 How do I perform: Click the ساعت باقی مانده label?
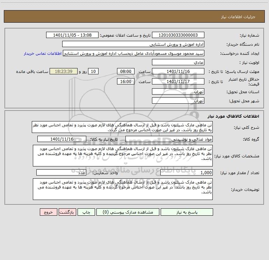32,72
